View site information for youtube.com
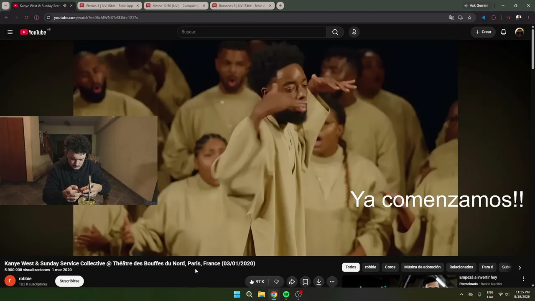Screen dimensions: 535x301 point(48,18)
